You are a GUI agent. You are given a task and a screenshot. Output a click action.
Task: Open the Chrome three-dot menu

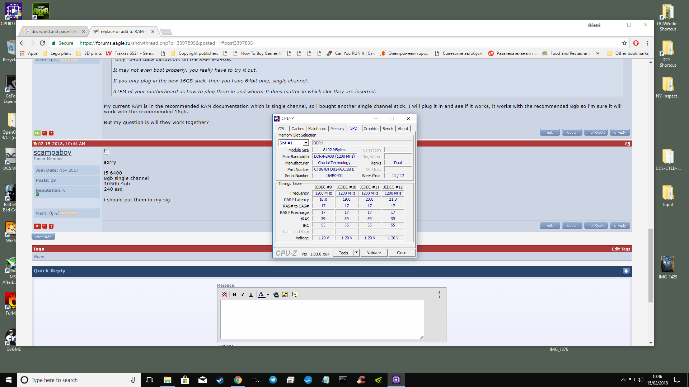point(647,43)
